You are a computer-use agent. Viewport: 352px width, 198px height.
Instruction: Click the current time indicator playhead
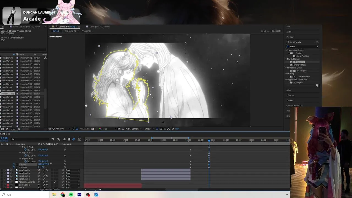(209, 140)
